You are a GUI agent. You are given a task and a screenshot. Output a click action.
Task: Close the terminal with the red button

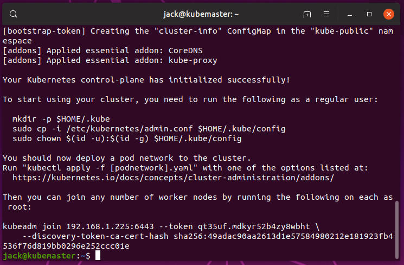pyautogui.click(x=388, y=14)
